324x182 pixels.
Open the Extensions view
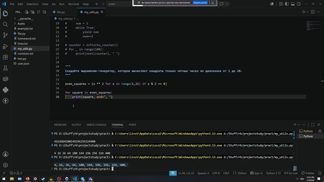6,57
